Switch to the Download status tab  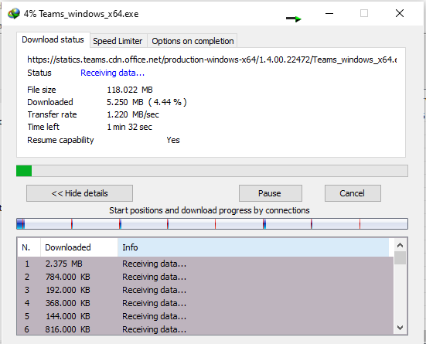pyautogui.click(x=53, y=39)
